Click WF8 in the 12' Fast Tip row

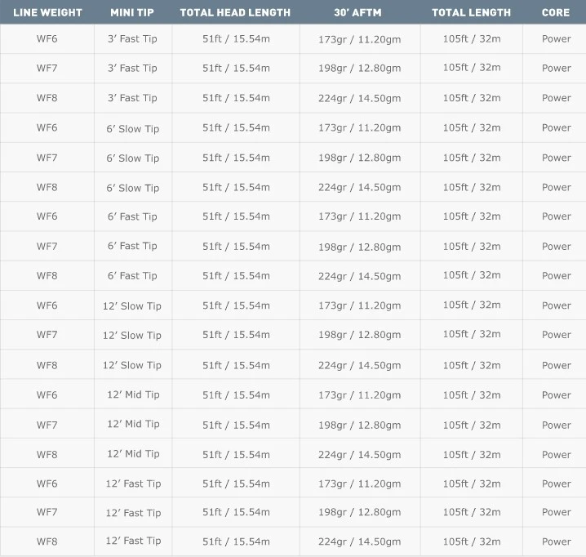click(47, 541)
